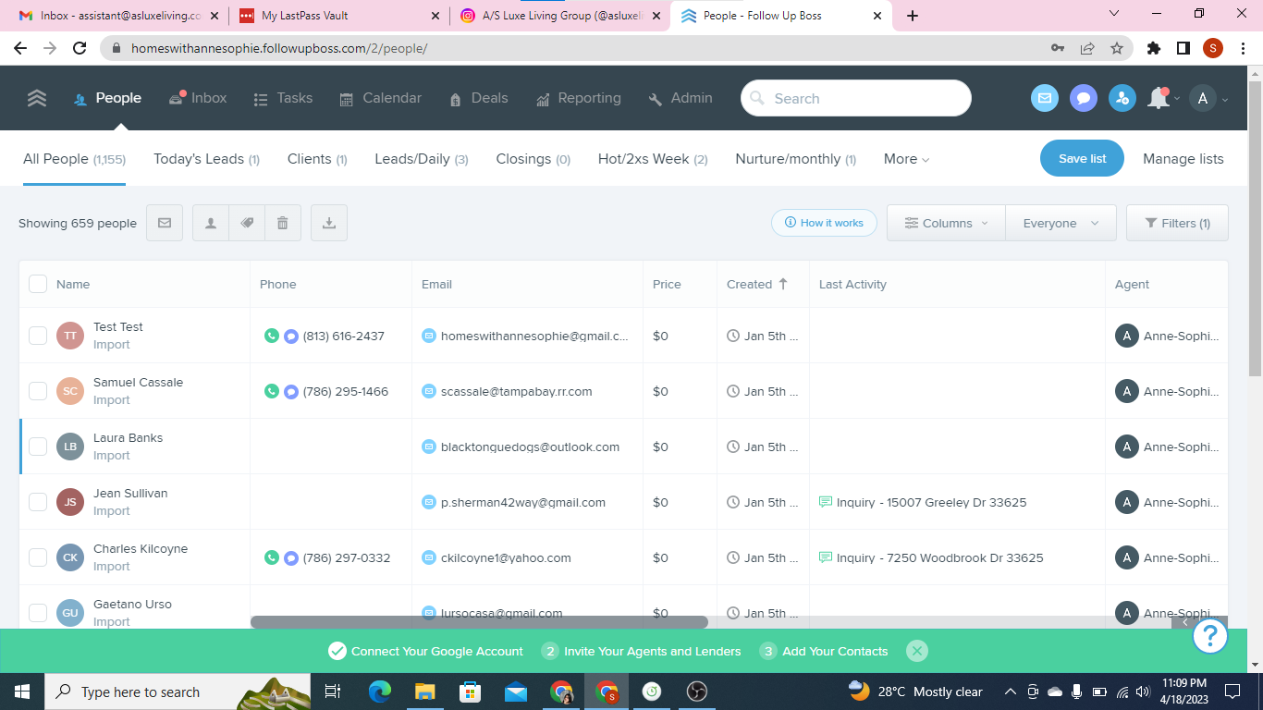Image resolution: width=1263 pixels, height=710 pixels.
Task: Click the tag icon in the list toolbar
Action: click(247, 223)
